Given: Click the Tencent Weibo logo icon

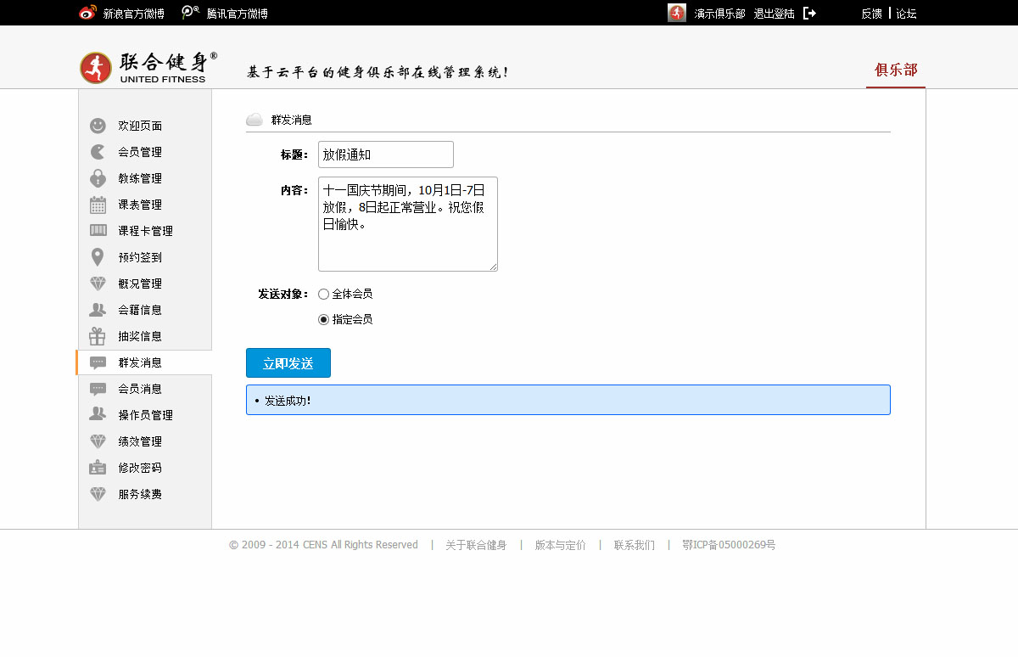Looking at the screenshot, I should tap(191, 13).
